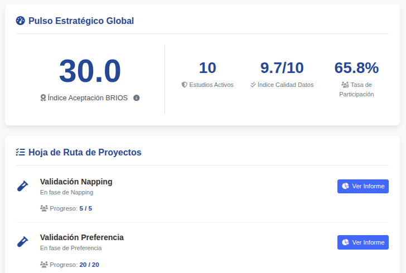Click the shield icon beside Estudios Activos

tap(185, 85)
